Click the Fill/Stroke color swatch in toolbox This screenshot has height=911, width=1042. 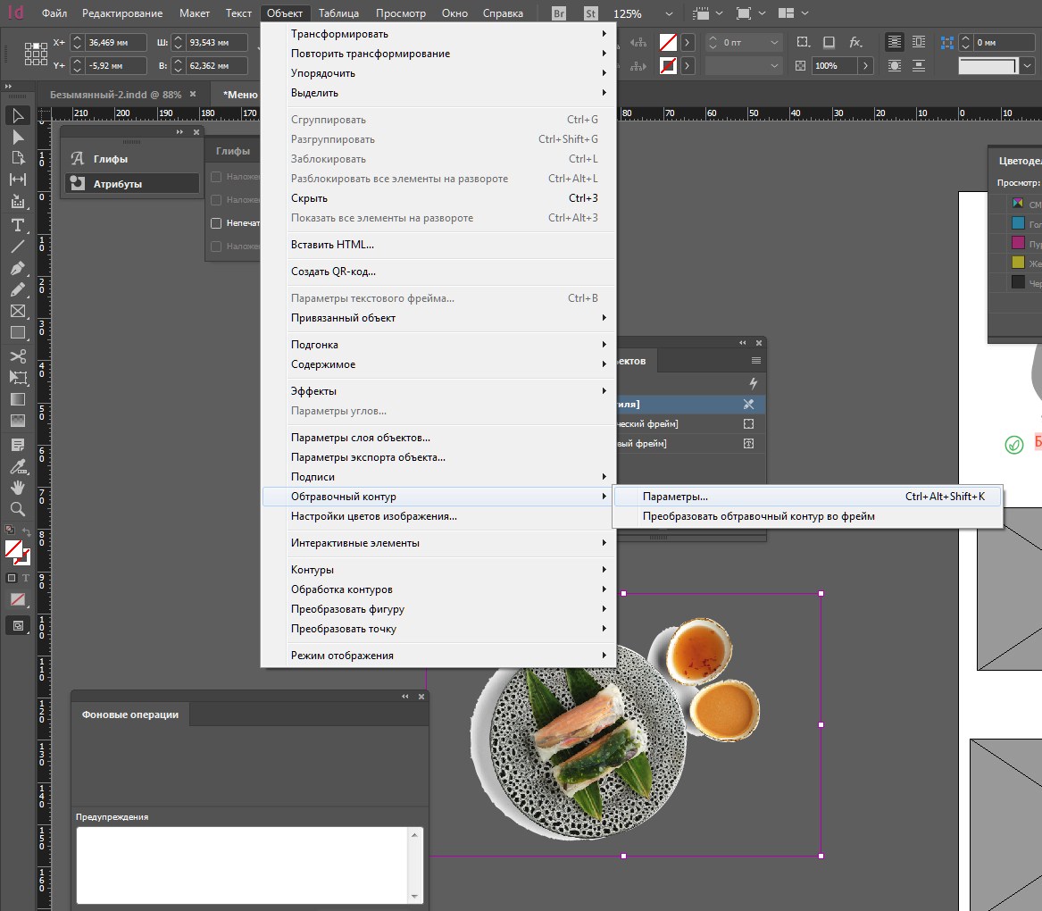click(14, 549)
